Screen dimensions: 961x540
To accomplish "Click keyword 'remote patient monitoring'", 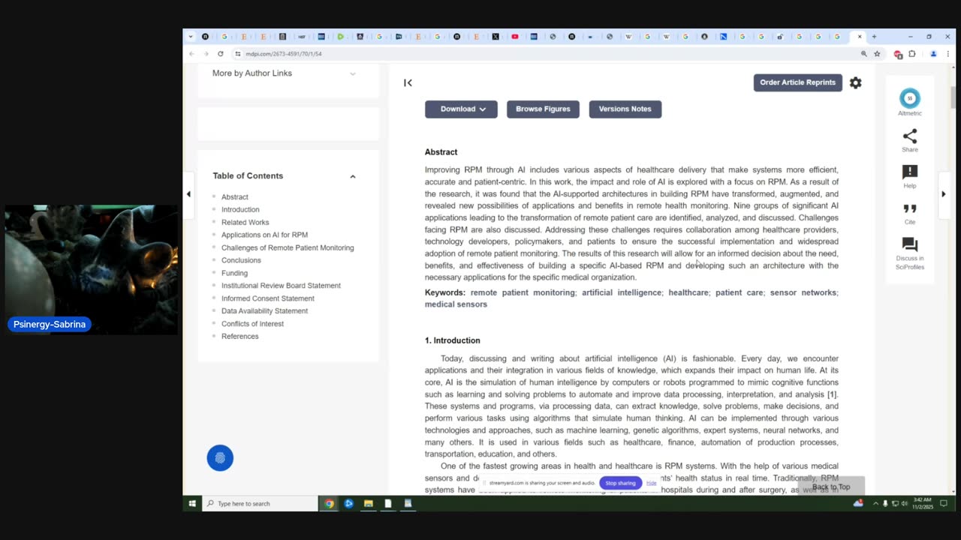I will click(523, 292).
